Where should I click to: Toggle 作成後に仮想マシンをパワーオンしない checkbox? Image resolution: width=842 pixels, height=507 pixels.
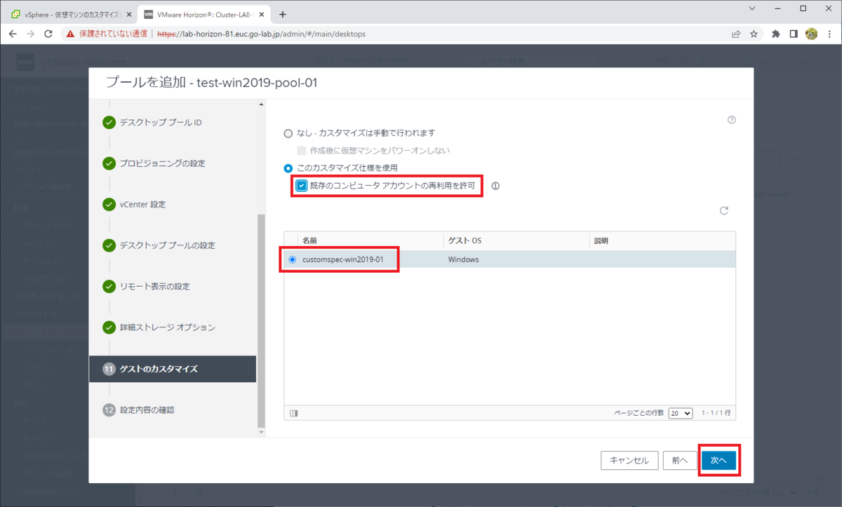tap(302, 150)
